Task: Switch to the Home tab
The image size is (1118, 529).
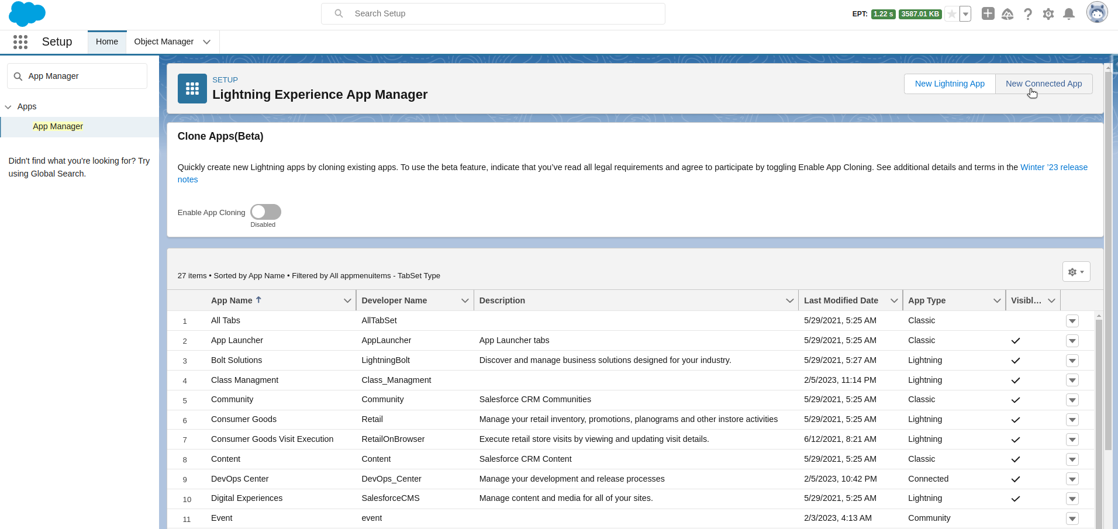Action: pyautogui.click(x=107, y=42)
